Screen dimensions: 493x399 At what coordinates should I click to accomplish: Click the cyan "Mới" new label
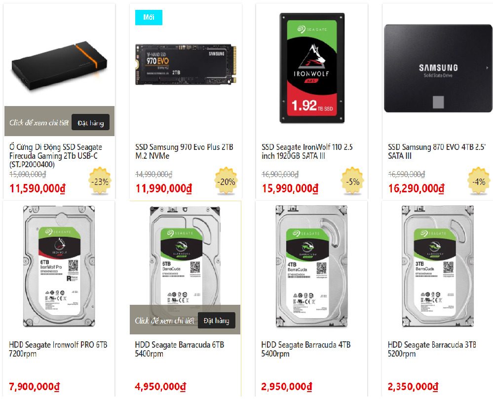(x=149, y=17)
